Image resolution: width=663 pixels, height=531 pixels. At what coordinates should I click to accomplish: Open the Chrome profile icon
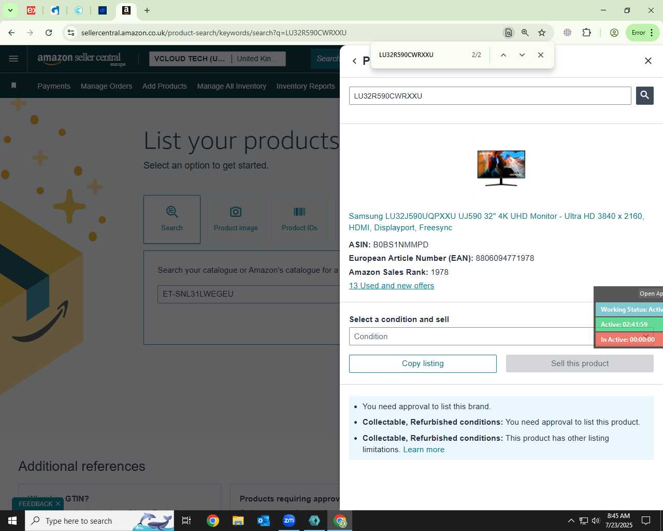coord(614,33)
